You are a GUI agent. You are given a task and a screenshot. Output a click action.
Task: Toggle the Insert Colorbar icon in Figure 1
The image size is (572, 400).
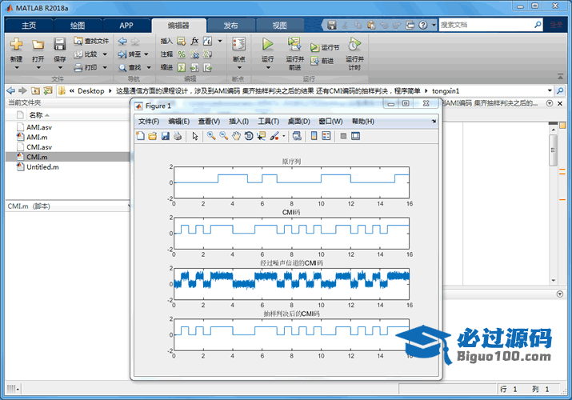click(x=314, y=136)
